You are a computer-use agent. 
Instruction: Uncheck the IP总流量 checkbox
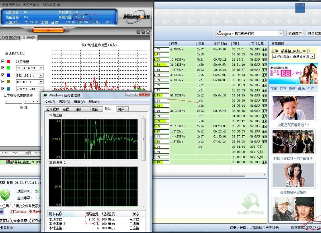click(x=3, y=61)
